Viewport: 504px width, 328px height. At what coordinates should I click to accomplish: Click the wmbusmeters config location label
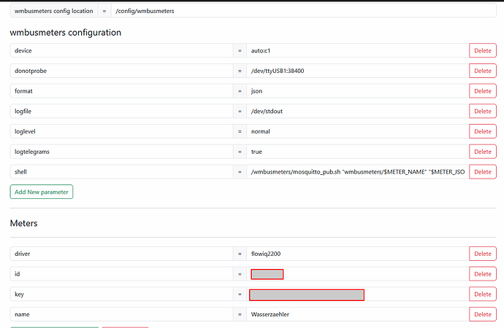[x=53, y=11]
